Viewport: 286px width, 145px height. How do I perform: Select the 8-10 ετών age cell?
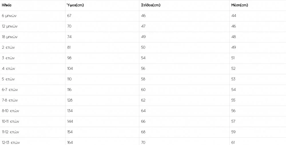click(x=10, y=111)
